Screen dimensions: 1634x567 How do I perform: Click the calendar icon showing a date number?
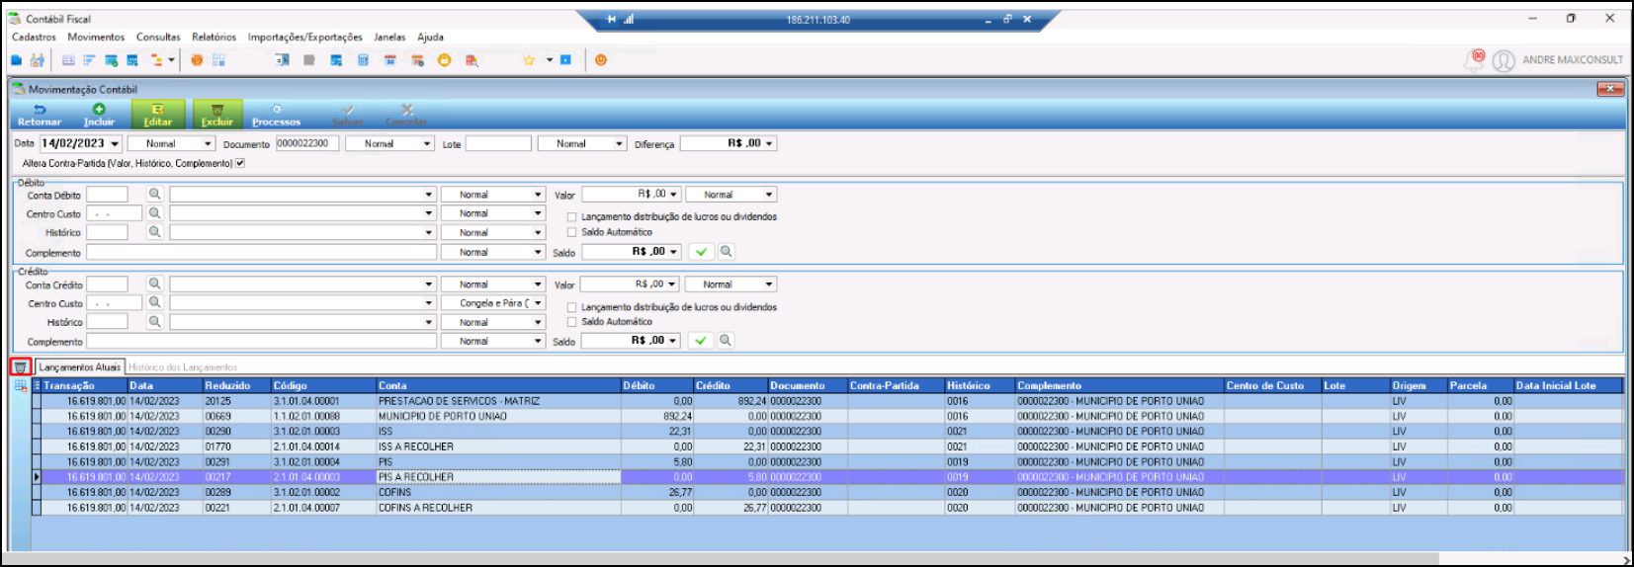(390, 60)
